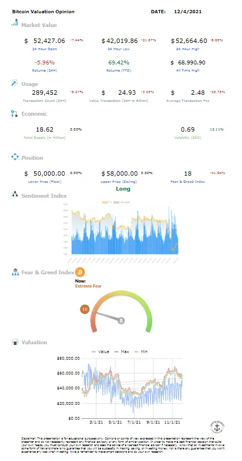This screenshot has height=461, width=242.
Task: Click the orange Bitcoin coin icon
Action: tap(80, 272)
